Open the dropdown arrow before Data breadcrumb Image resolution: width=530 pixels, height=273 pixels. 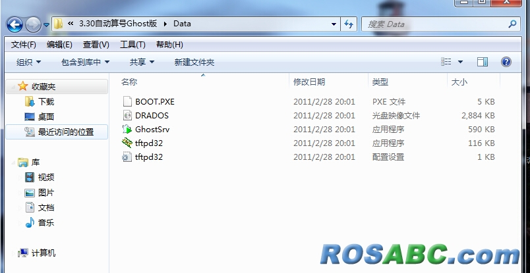[x=165, y=24]
